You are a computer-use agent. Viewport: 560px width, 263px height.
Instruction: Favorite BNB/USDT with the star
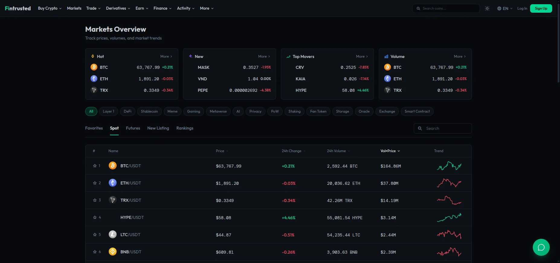click(95, 252)
